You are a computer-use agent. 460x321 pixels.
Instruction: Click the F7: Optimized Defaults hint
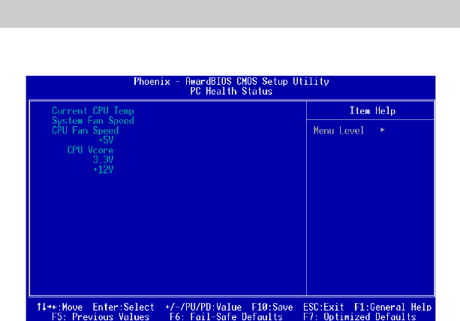pyautogui.click(x=359, y=316)
